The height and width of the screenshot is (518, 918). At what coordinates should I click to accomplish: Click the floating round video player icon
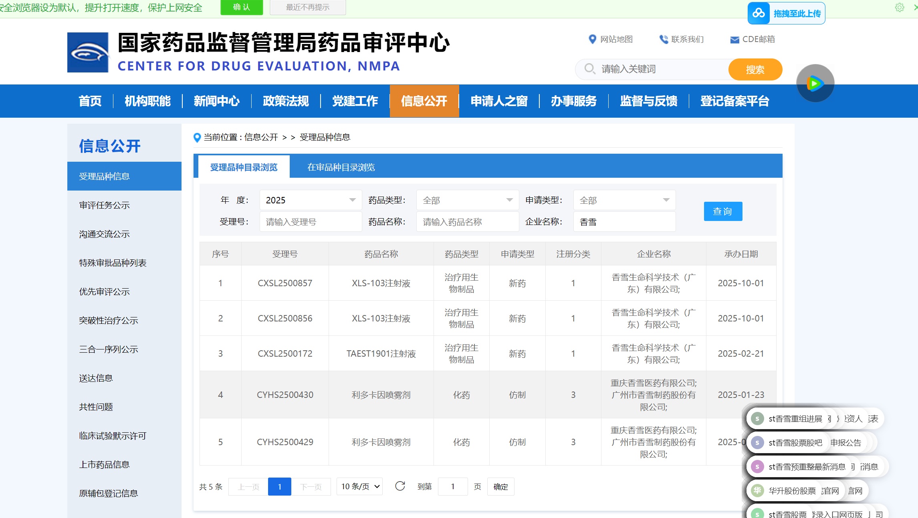pos(815,83)
